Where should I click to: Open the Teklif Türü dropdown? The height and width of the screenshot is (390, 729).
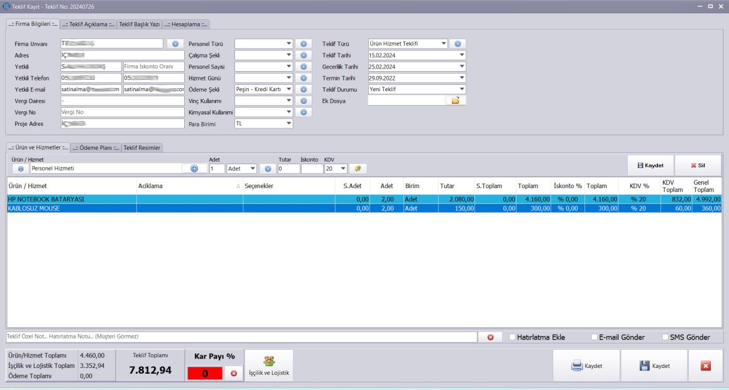443,43
